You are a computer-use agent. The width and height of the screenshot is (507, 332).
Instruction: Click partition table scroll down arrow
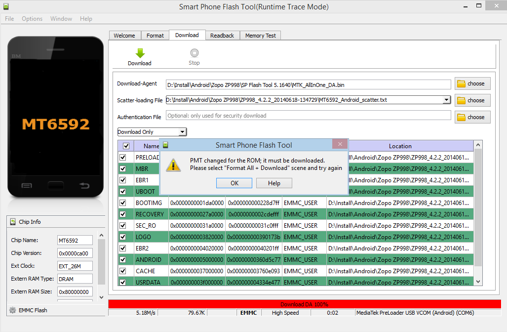point(478,282)
